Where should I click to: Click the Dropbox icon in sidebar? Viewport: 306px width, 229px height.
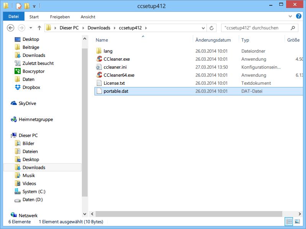[x=18, y=87]
